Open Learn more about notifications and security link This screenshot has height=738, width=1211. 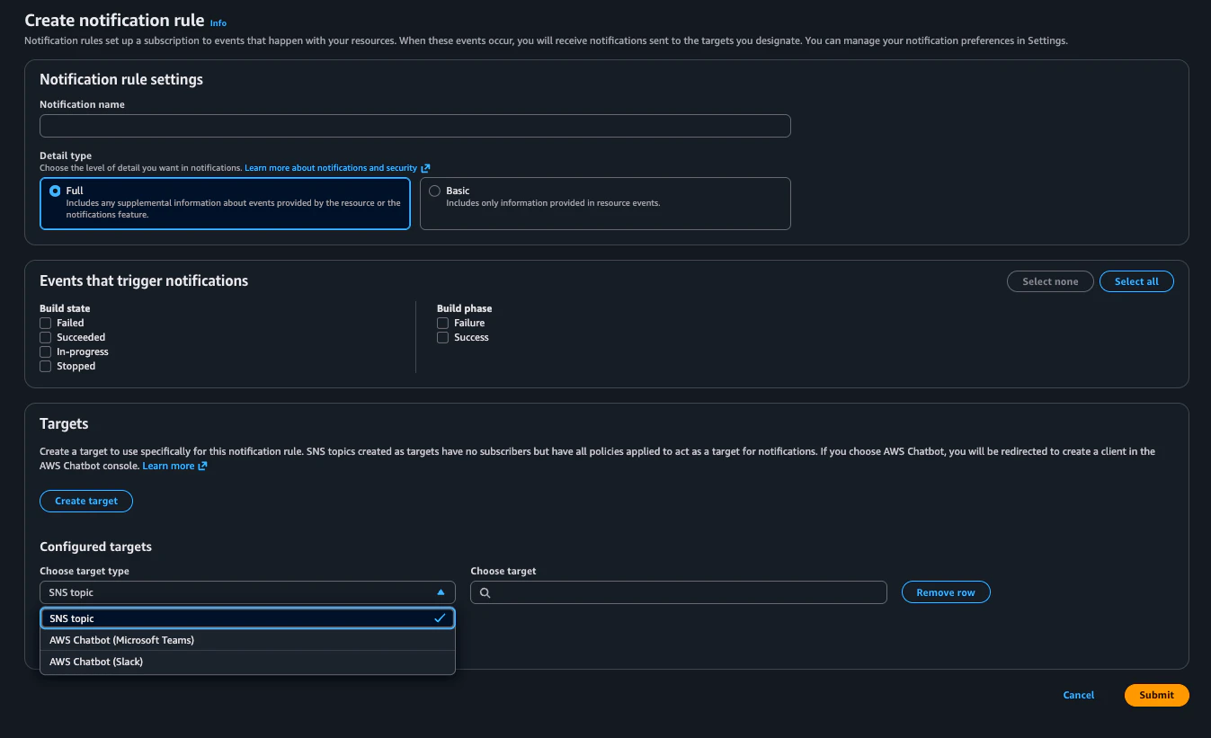coord(331,168)
